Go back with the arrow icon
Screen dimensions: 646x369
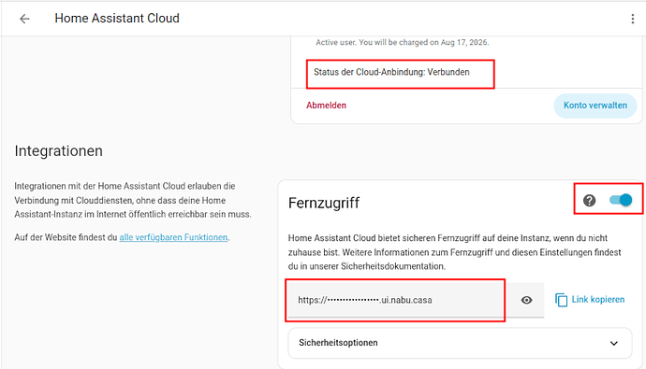pyautogui.click(x=24, y=19)
